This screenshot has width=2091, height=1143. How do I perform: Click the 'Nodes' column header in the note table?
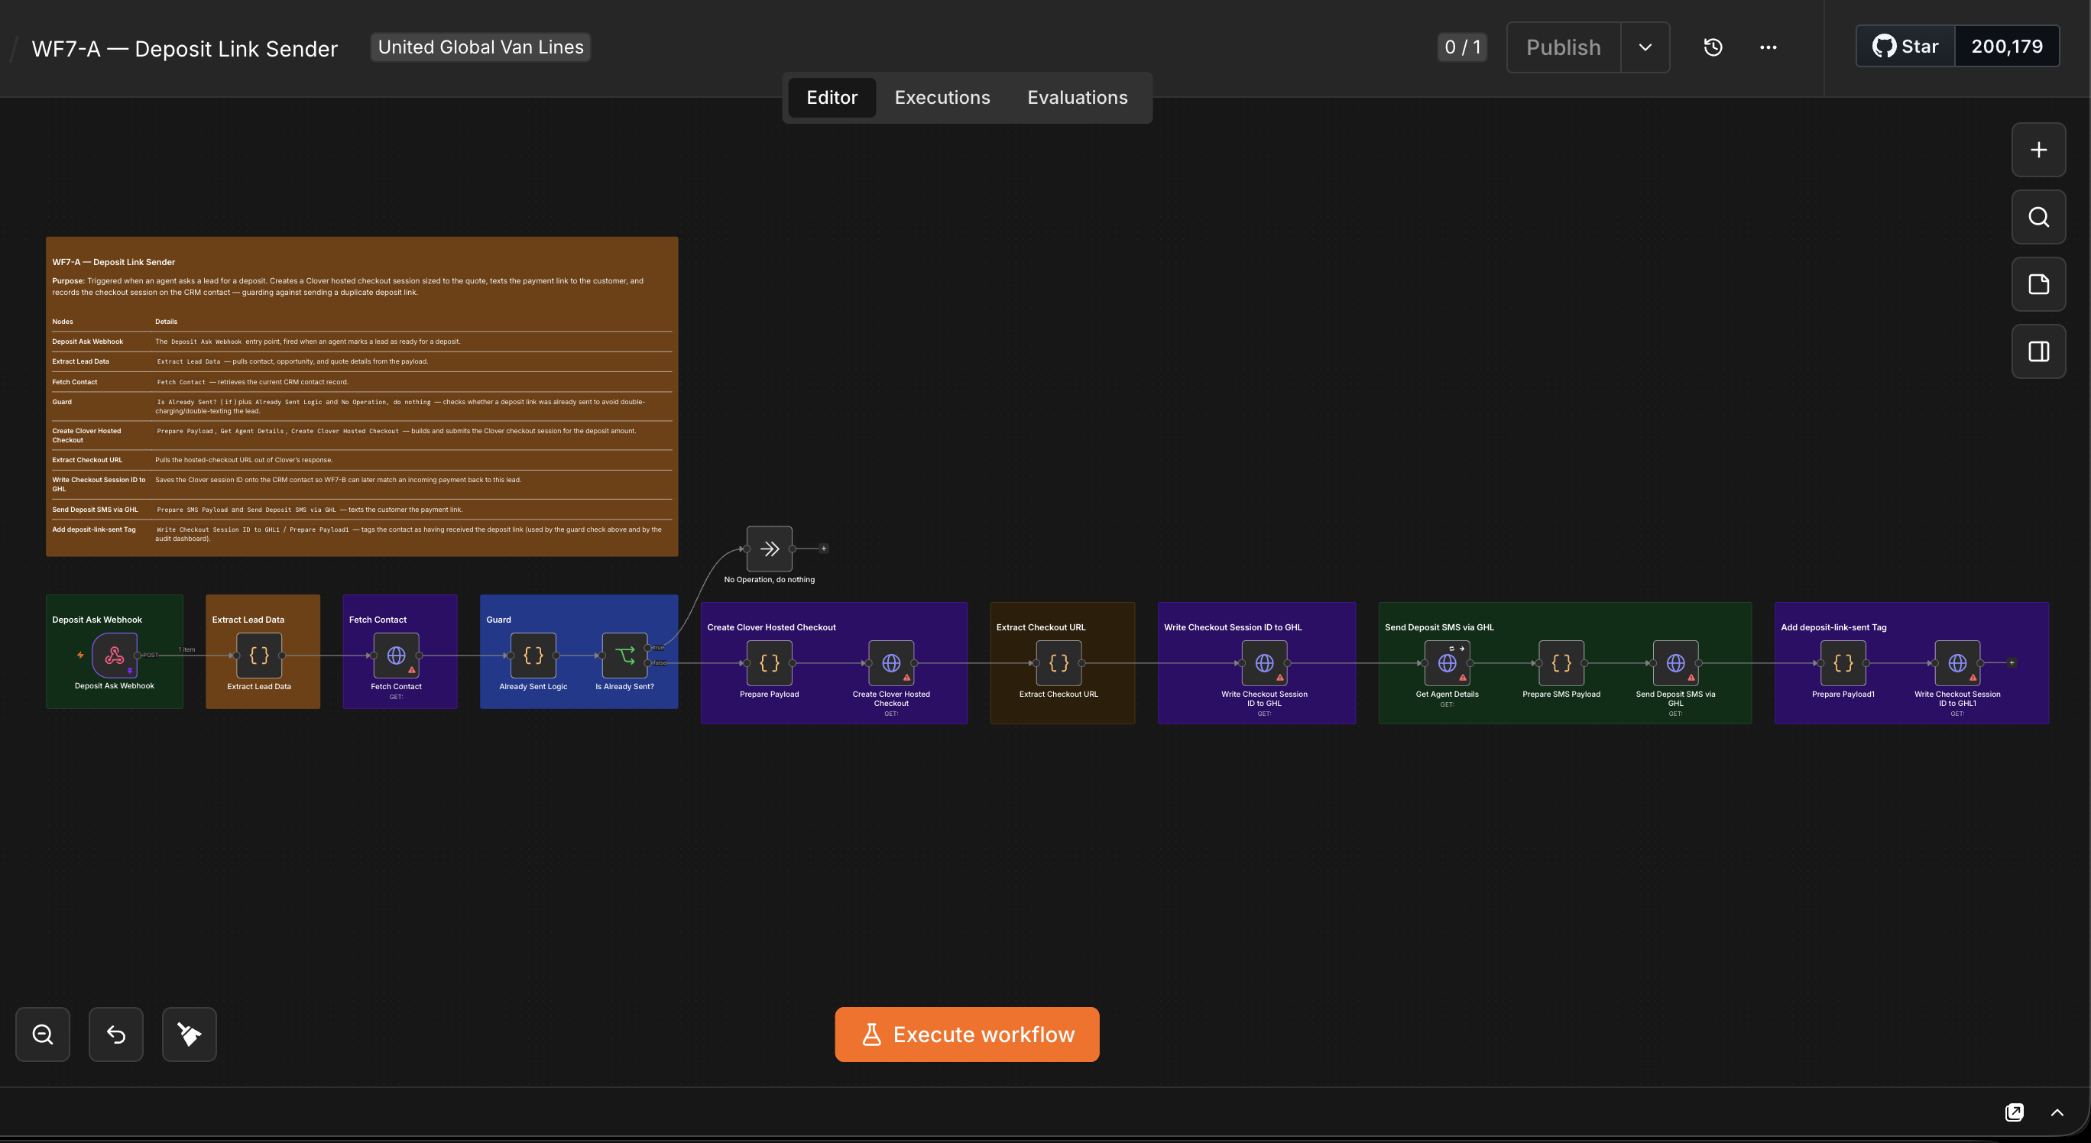click(63, 322)
